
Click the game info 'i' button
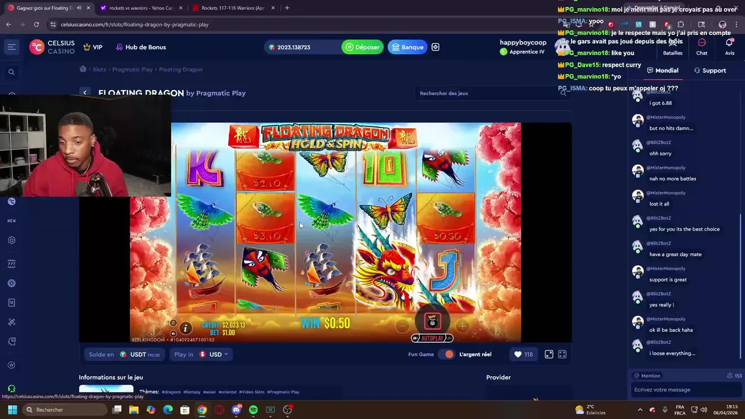tap(185, 329)
